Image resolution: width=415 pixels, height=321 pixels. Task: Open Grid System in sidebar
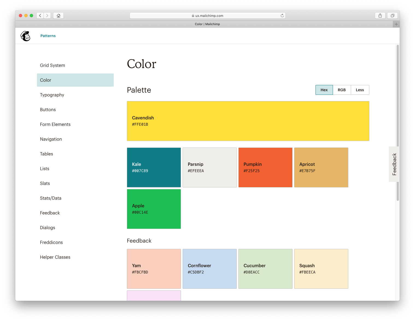pyautogui.click(x=75, y=65)
